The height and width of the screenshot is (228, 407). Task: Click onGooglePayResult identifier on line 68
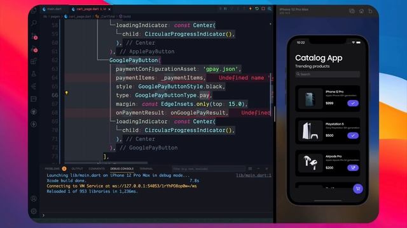tap(198, 113)
